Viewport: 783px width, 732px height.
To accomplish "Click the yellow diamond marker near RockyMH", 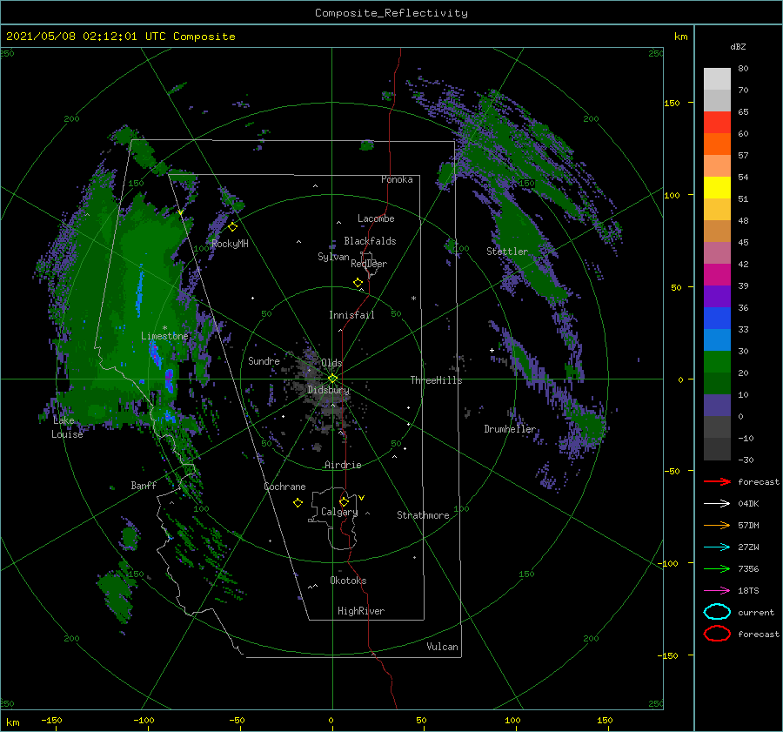I will point(232,227).
